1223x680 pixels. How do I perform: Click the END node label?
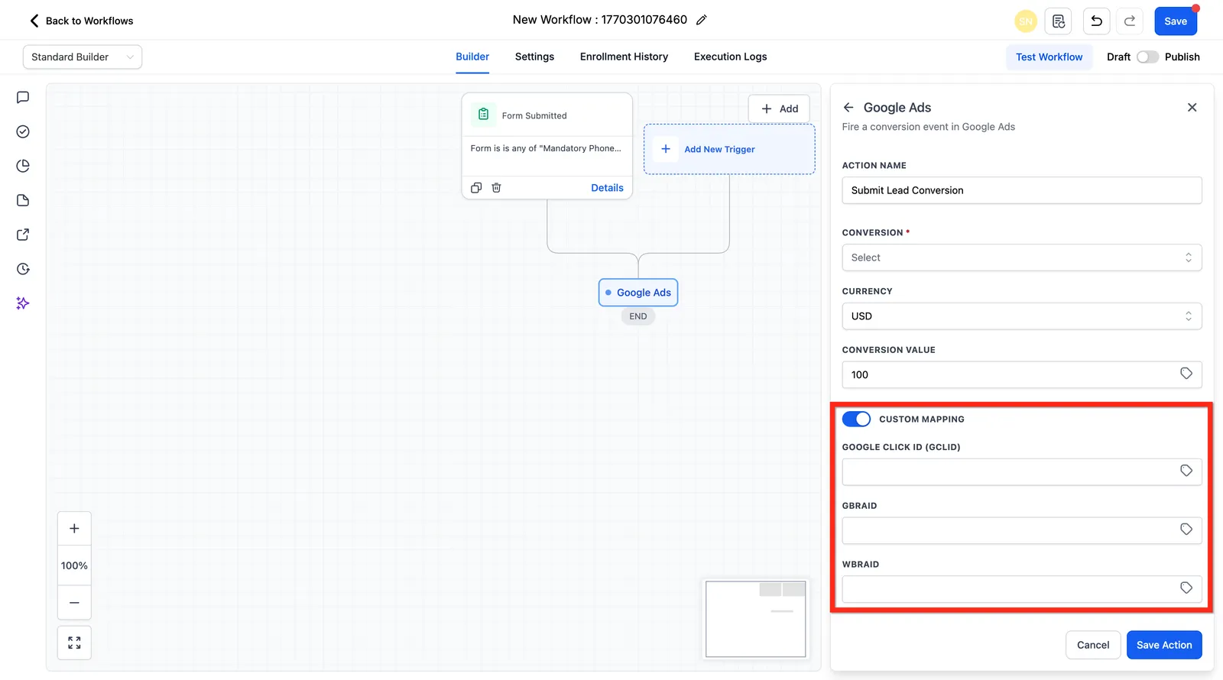click(x=638, y=316)
